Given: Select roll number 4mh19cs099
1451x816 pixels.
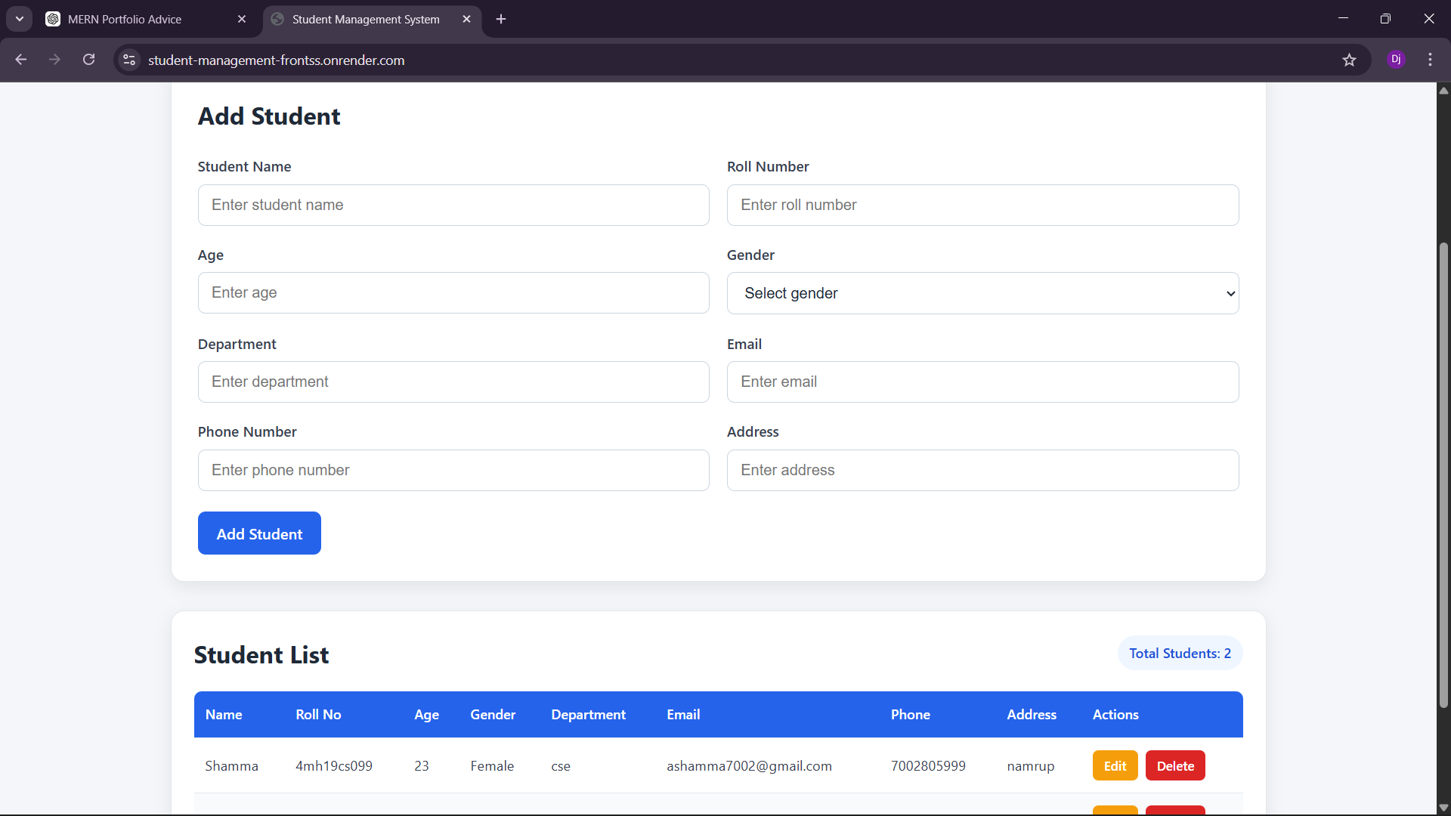Looking at the screenshot, I should (334, 765).
